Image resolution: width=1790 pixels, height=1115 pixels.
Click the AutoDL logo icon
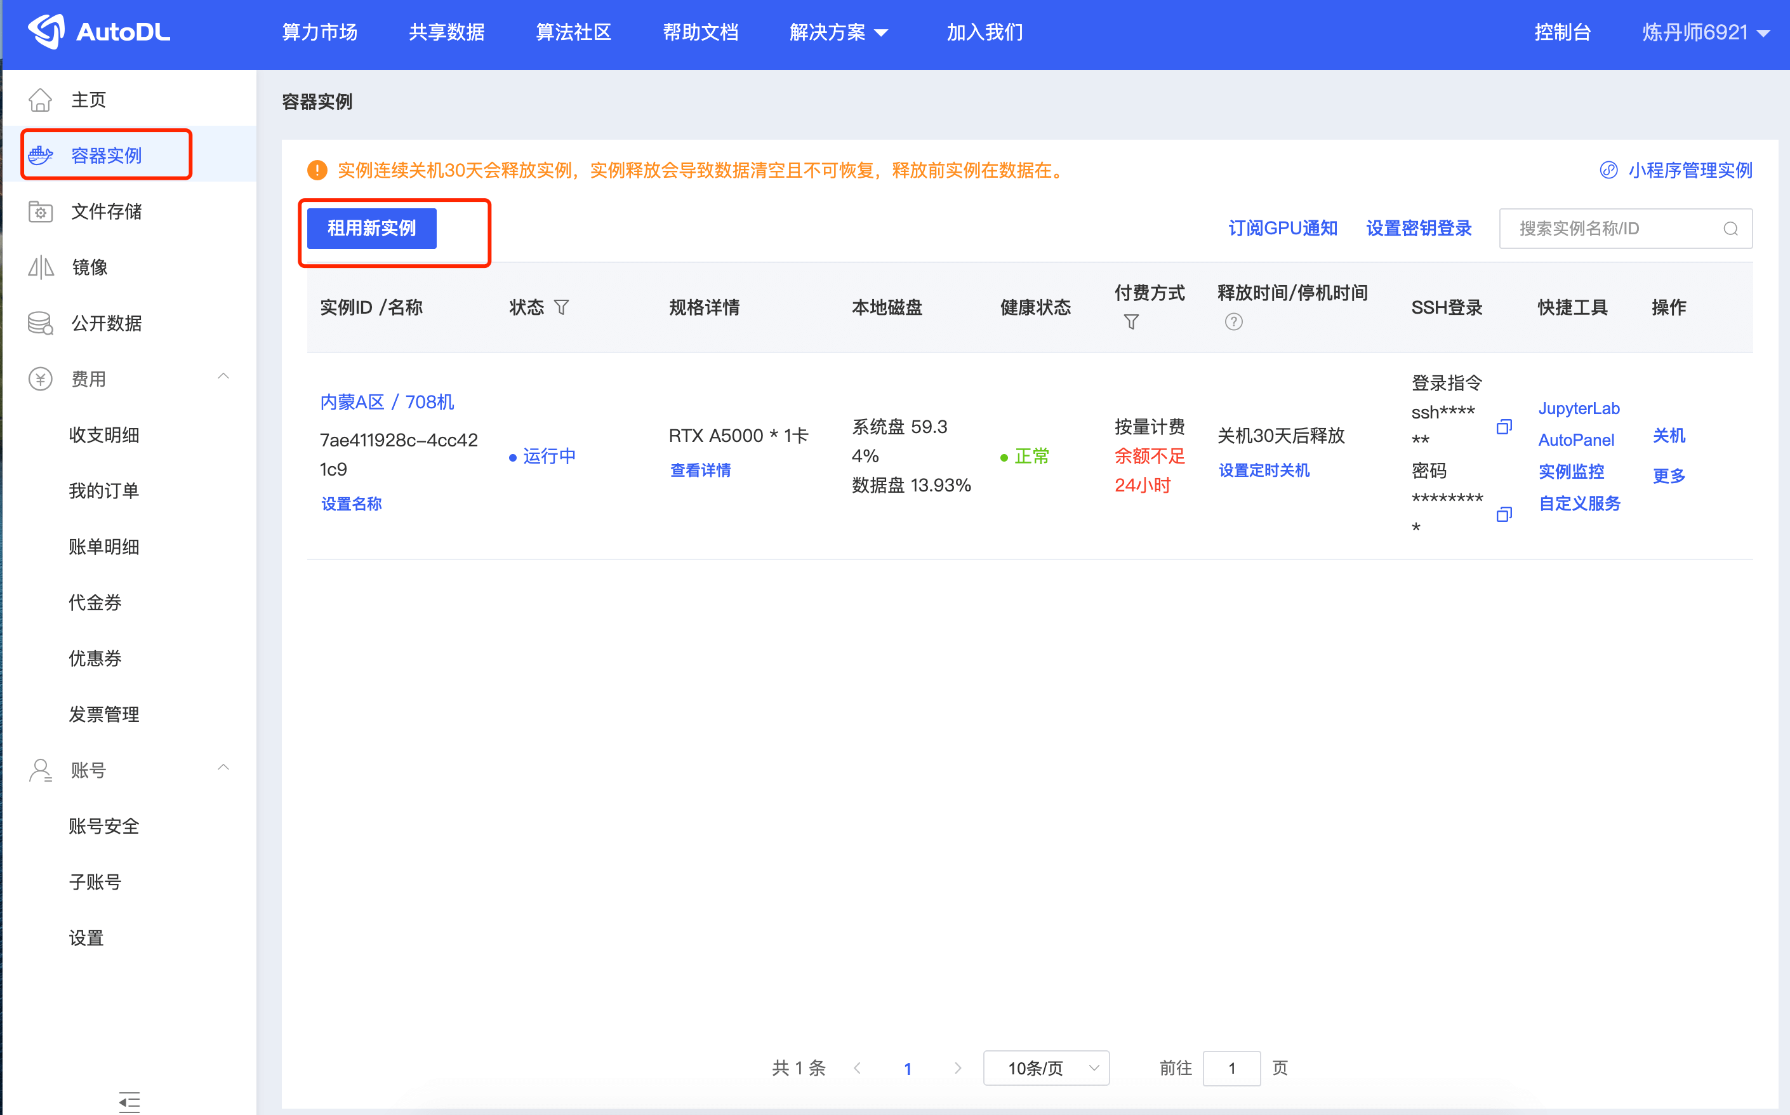[47, 32]
